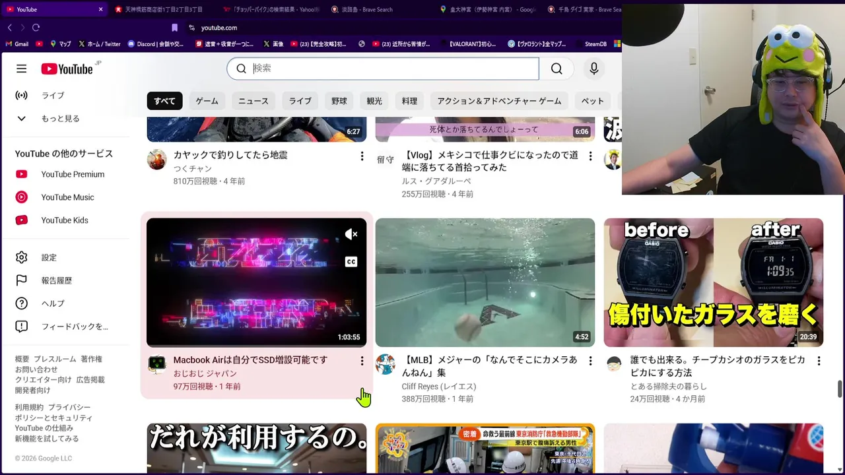Image resolution: width=845 pixels, height=475 pixels.
Task: Select the 料理 filter chip
Action: (x=409, y=101)
